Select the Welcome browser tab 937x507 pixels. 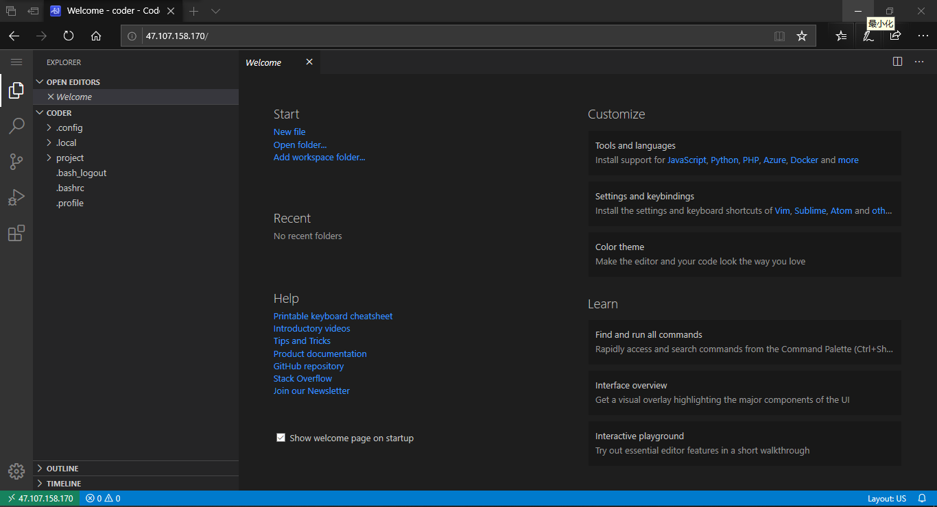[x=114, y=11]
